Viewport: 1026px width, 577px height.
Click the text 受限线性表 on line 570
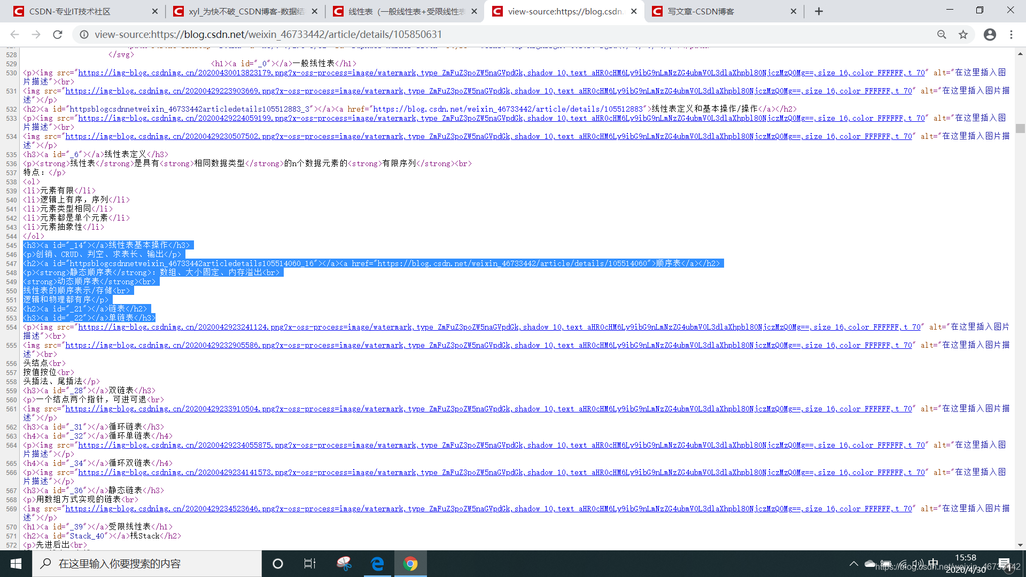coord(130,527)
